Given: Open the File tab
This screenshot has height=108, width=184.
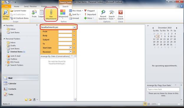Looking at the screenshot, I should tap(6, 6).
